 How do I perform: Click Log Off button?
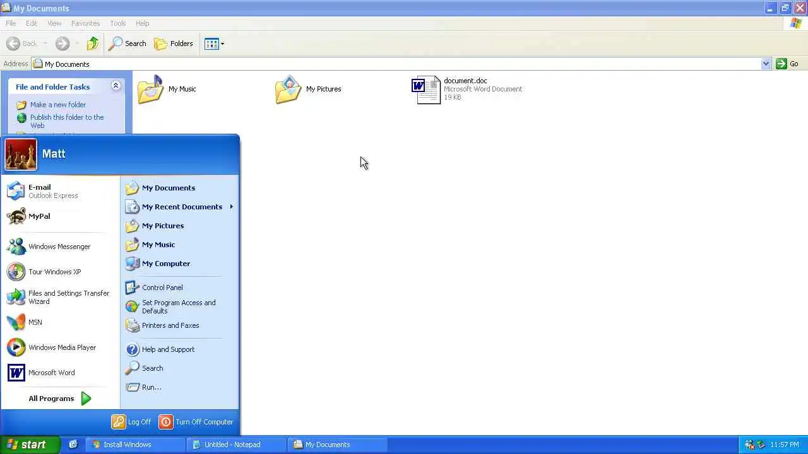[131, 422]
